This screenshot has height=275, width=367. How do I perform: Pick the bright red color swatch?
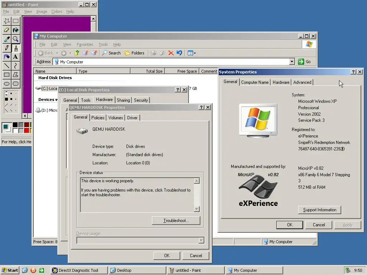[x=27, y=130]
